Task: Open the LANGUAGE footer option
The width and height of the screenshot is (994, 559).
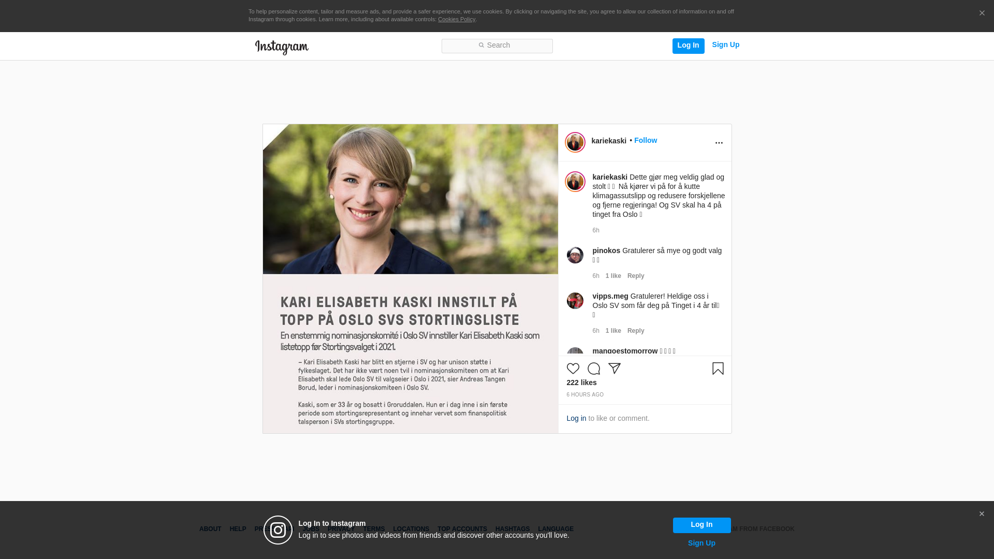Action: point(556,529)
